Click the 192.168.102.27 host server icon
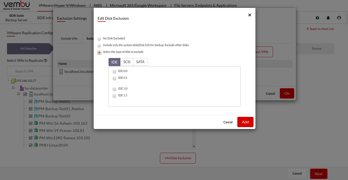This screenshot has height=180, width=348. click(x=13, y=81)
